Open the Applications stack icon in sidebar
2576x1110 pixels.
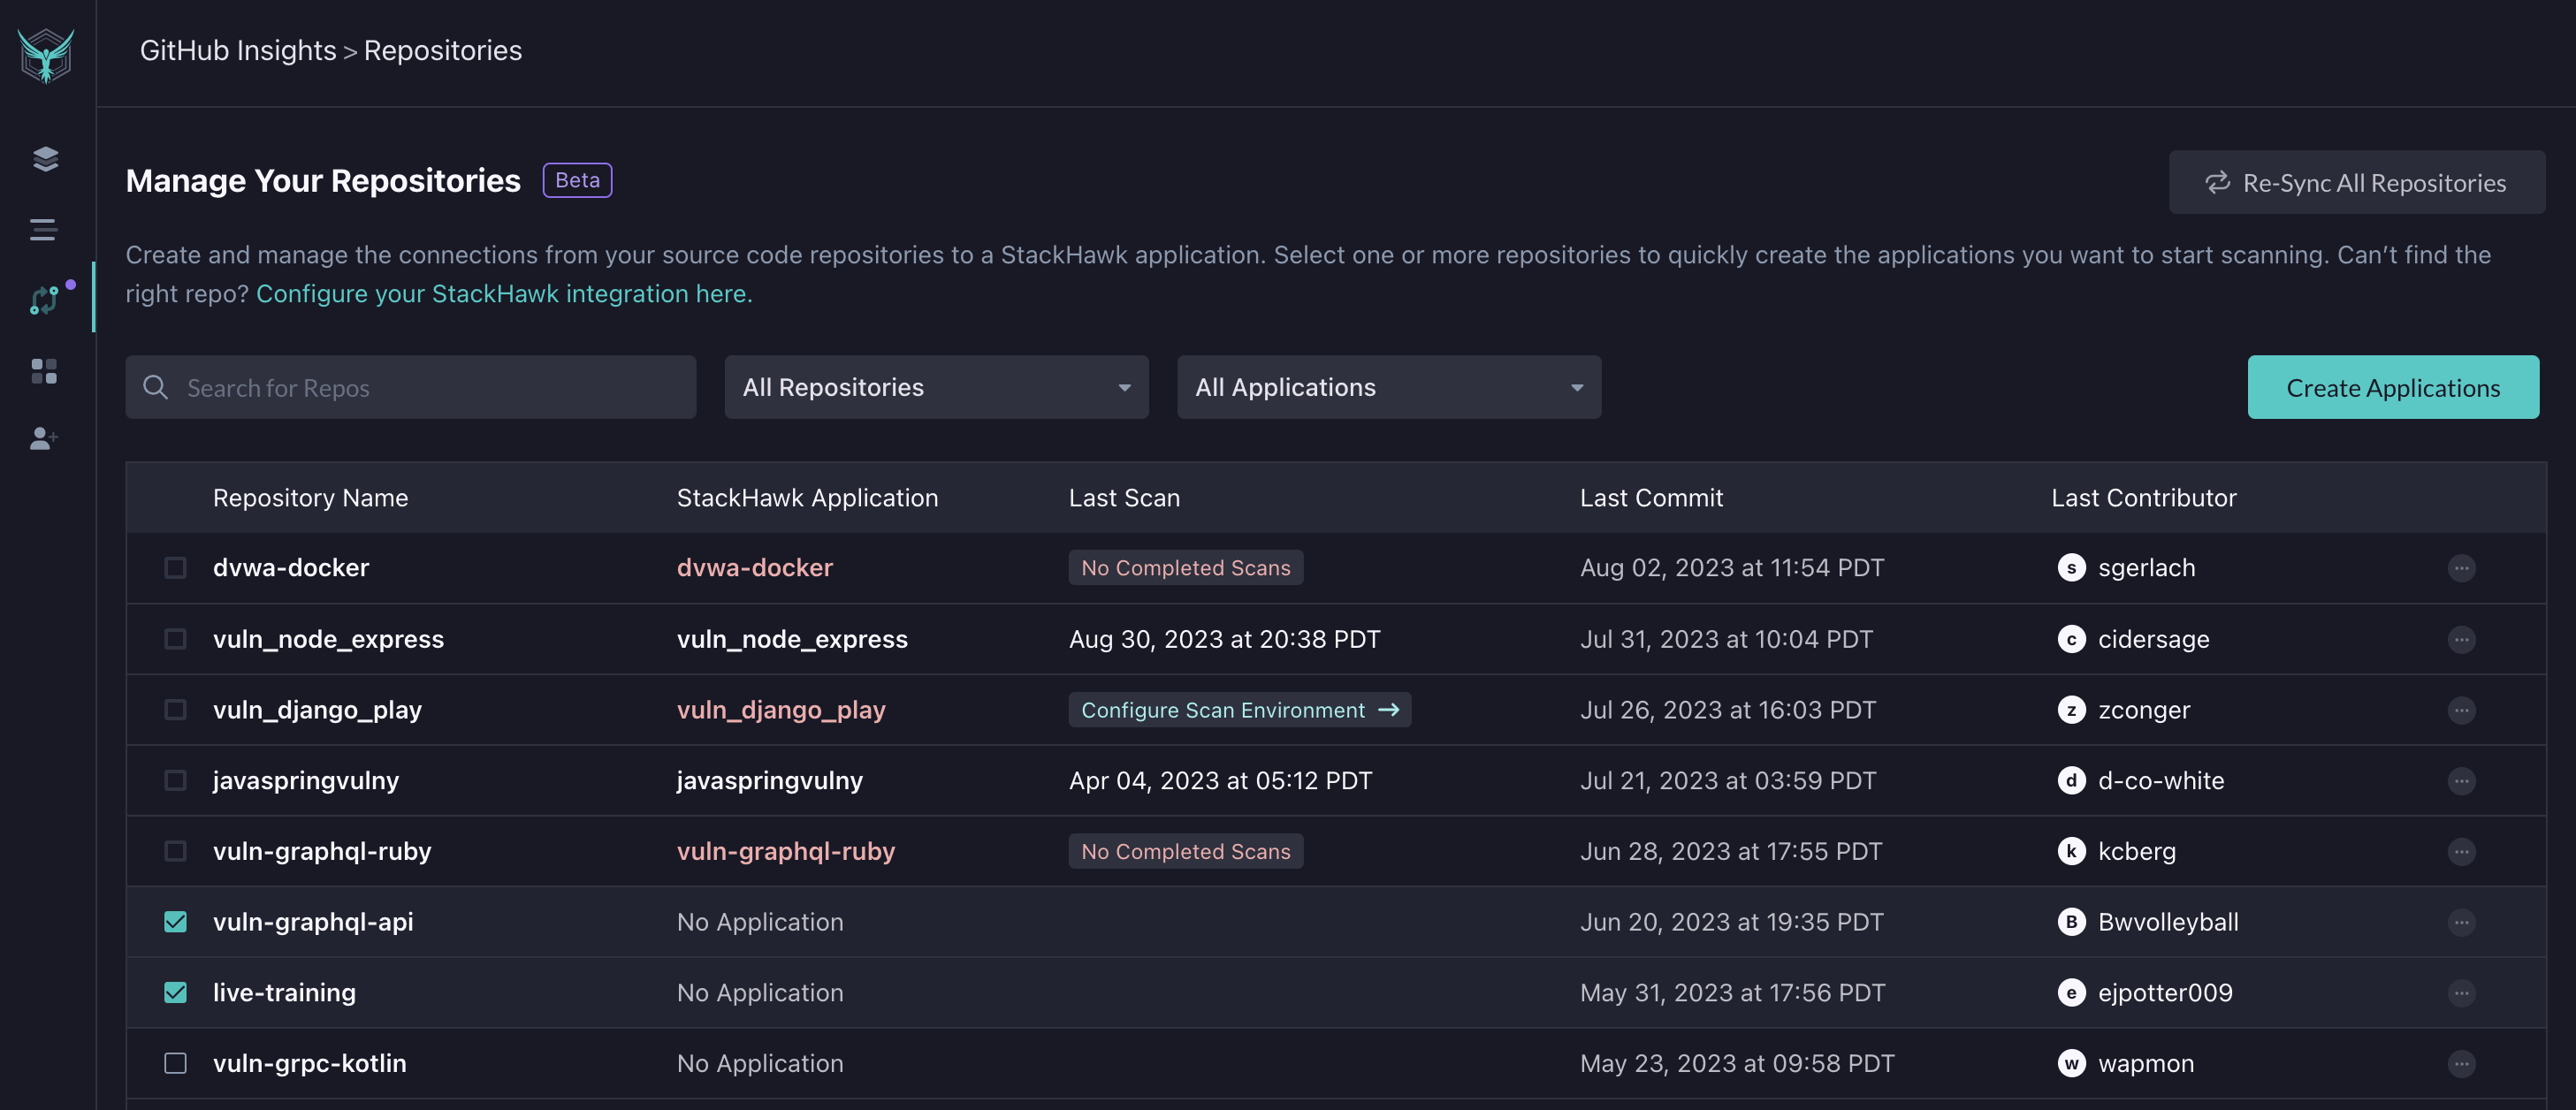45,158
